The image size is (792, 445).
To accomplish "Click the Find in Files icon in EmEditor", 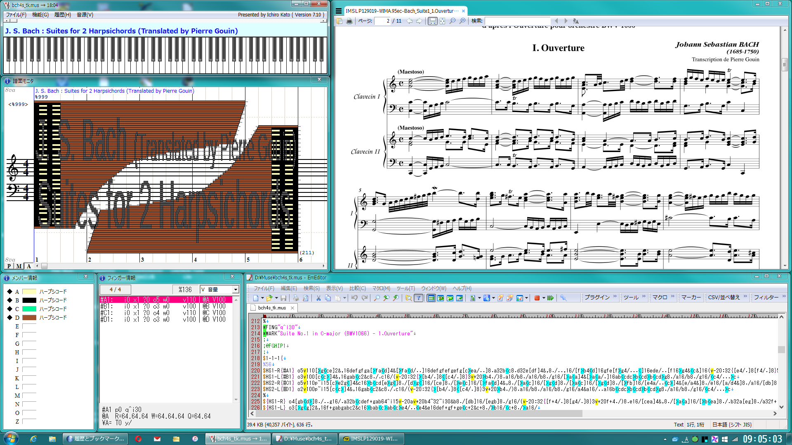I will coord(408,298).
